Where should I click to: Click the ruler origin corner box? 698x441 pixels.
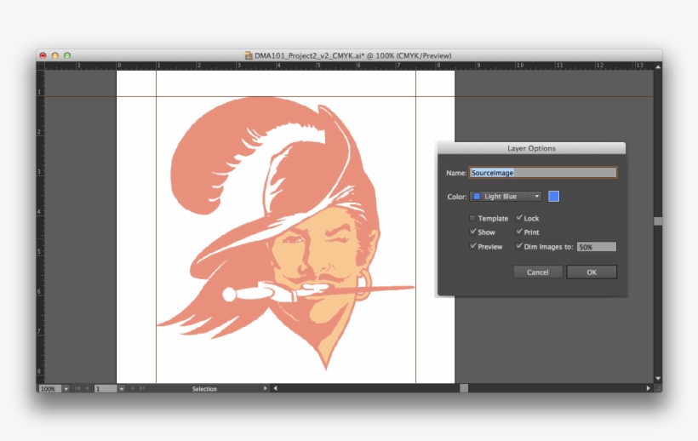[41, 66]
